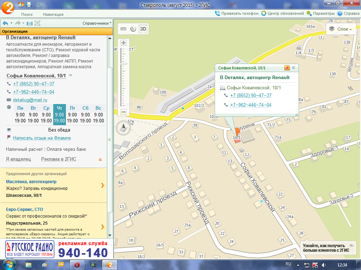361x270 pixels.
Task: Call +7-962-446-74-04 from the map popup
Action: (251, 105)
